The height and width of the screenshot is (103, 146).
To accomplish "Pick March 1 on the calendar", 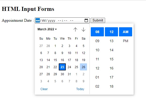I will pos(55,46).
